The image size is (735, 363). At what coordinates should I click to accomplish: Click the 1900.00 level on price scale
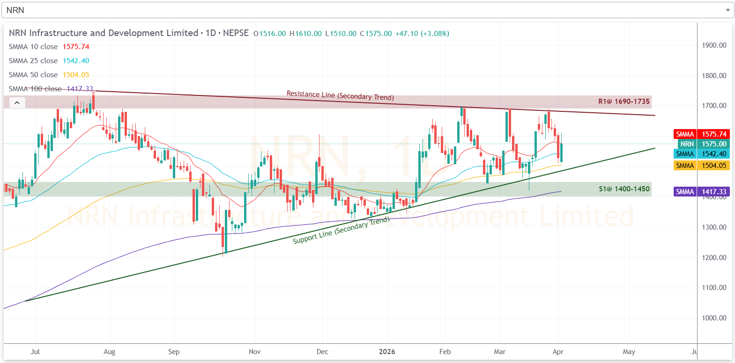pos(714,45)
